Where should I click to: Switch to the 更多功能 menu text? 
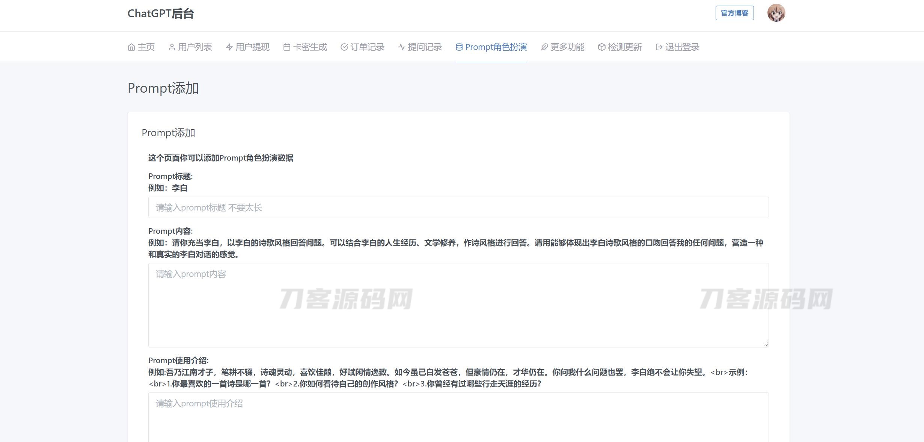pyautogui.click(x=567, y=47)
